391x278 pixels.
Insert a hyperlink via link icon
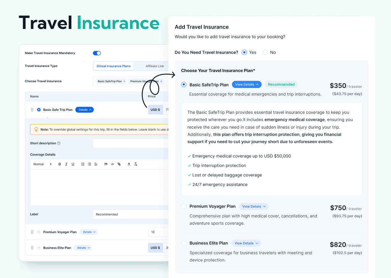119,164
